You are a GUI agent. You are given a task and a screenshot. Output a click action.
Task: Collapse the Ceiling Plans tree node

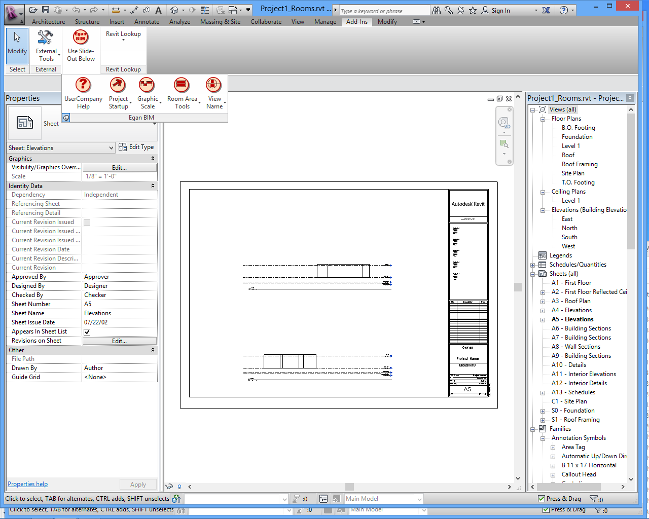tap(543, 192)
